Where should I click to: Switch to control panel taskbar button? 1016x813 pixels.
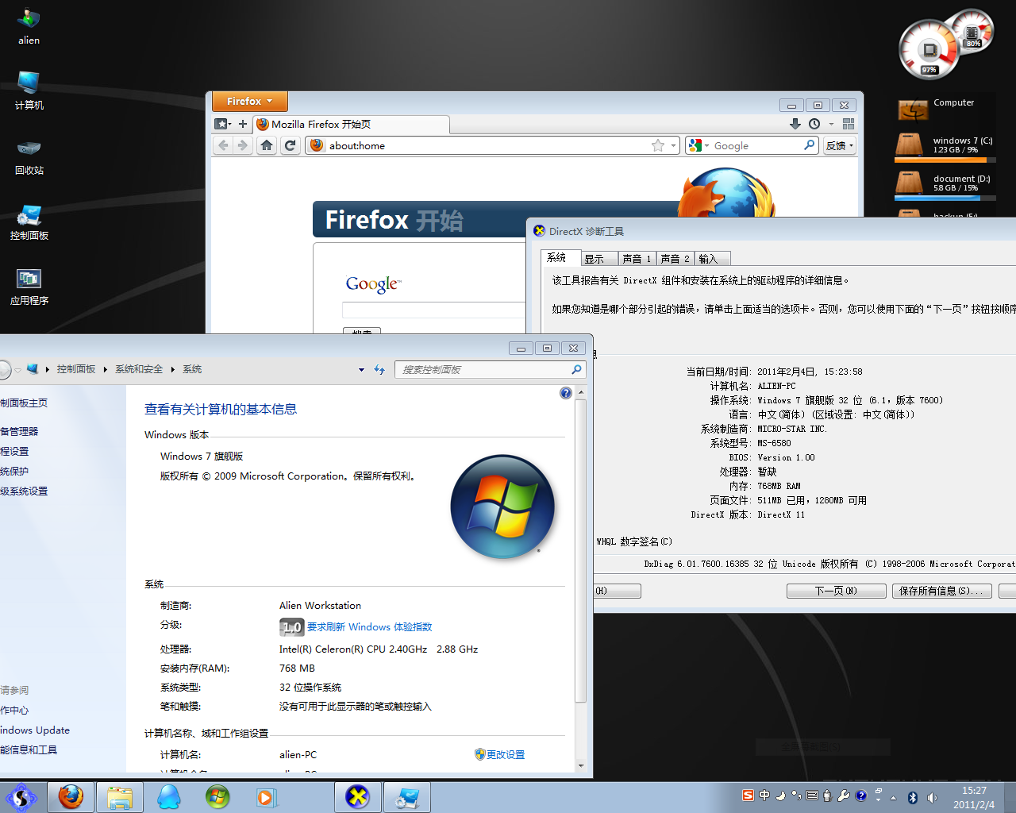coord(407,797)
